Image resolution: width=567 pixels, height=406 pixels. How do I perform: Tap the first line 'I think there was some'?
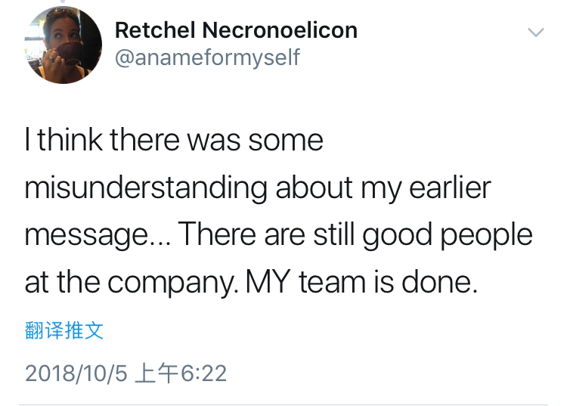pyautogui.click(x=174, y=141)
